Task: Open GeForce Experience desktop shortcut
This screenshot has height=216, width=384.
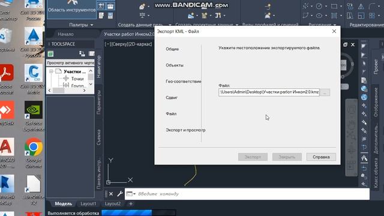Action: [34, 116]
